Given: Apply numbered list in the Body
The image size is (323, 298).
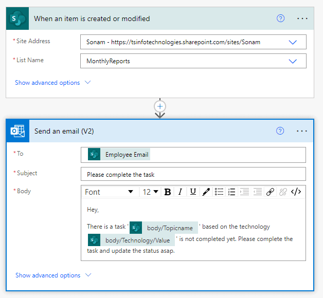Looking at the screenshot, I should [231, 192].
